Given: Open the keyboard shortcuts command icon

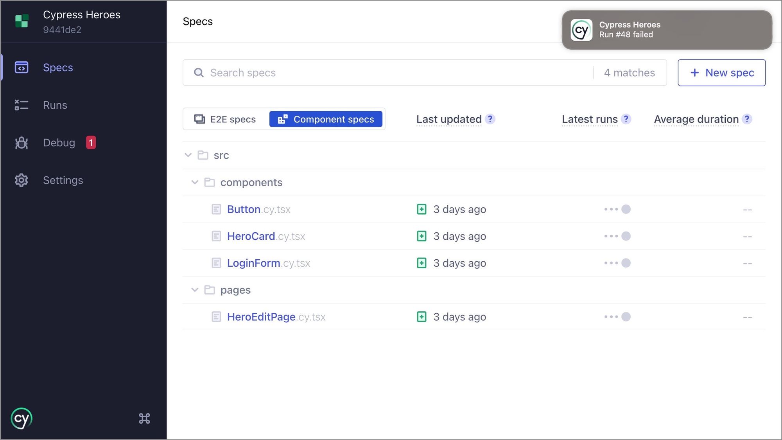Looking at the screenshot, I should (144, 418).
